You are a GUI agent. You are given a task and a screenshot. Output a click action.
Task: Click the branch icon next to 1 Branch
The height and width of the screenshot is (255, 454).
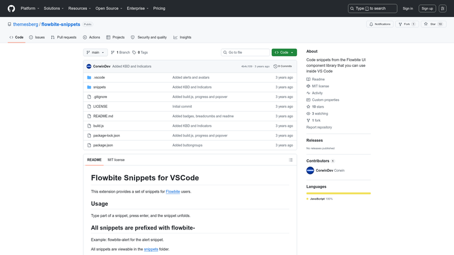[x=112, y=52]
